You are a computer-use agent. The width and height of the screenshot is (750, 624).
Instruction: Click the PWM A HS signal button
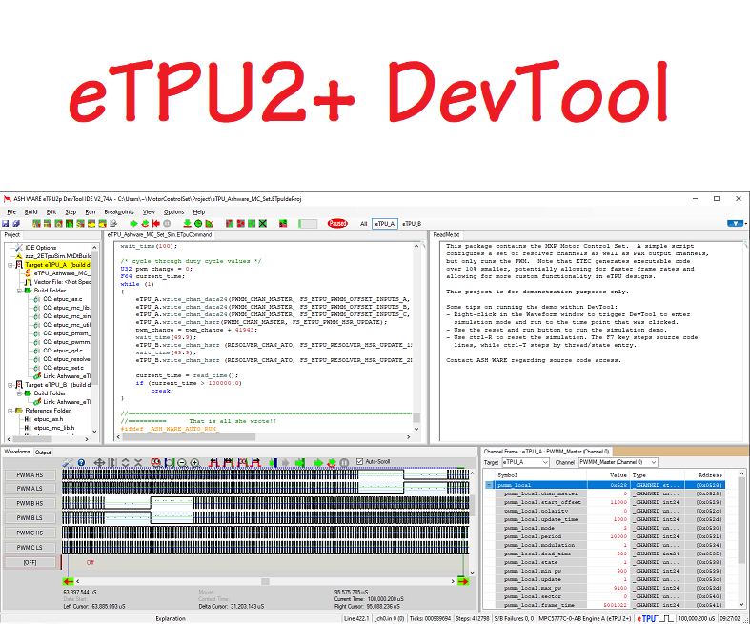30,474
